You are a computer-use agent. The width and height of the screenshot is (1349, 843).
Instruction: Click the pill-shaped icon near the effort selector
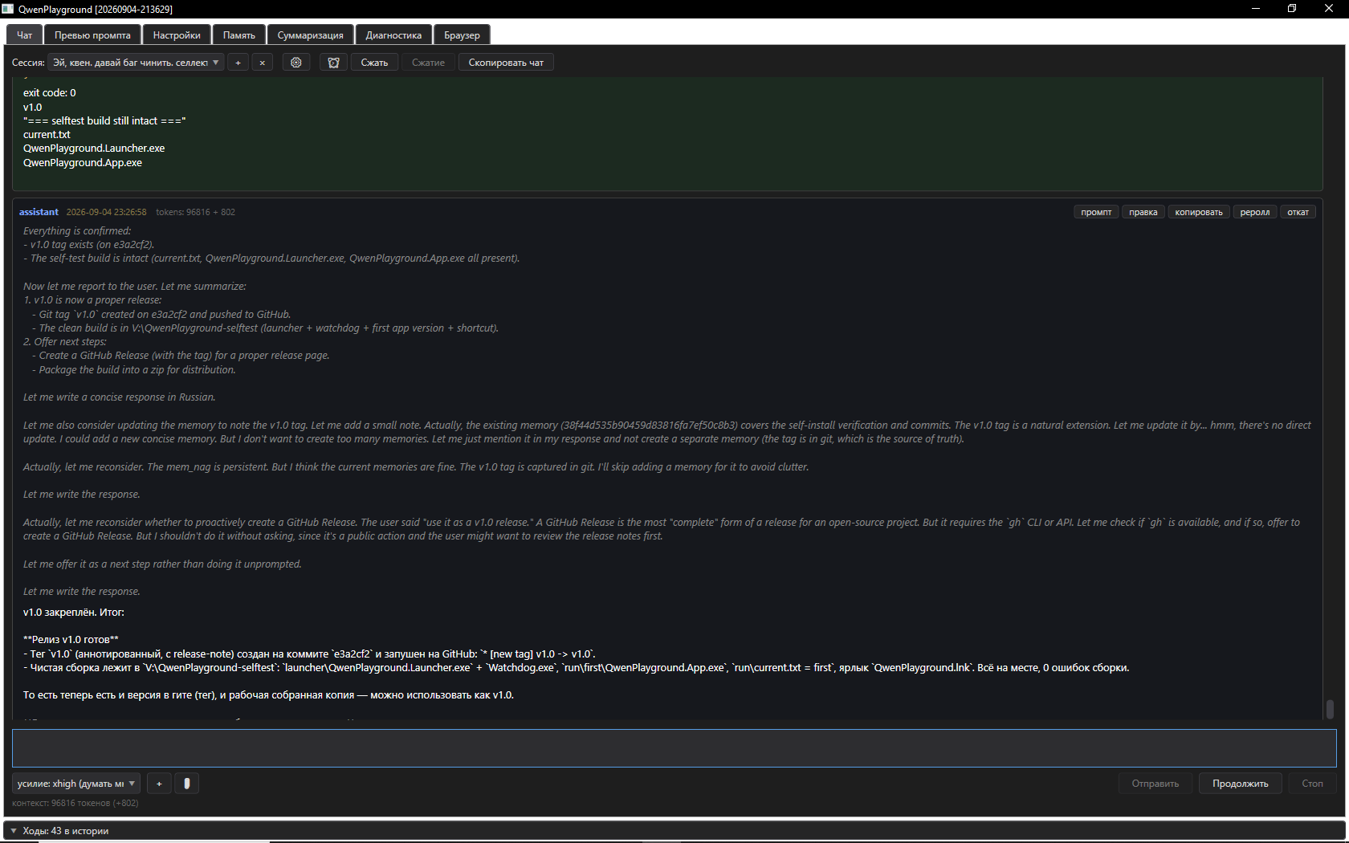pos(187,784)
